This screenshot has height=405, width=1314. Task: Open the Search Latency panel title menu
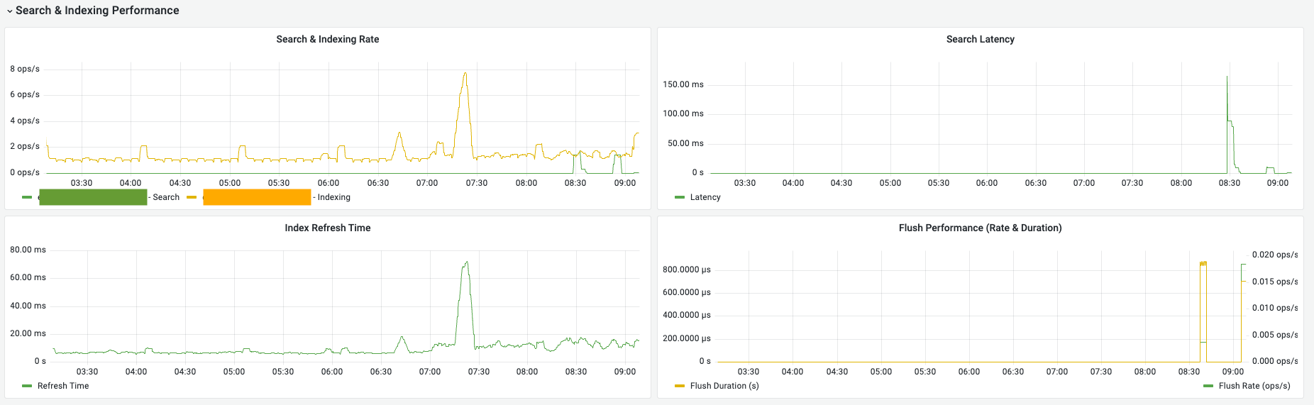coord(980,39)
